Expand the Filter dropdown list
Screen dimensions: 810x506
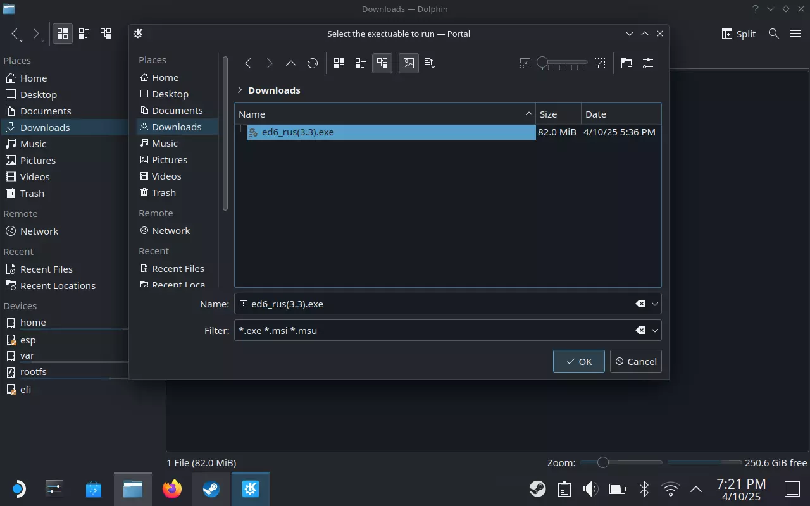pyautogui.click(x=655, y=331)
